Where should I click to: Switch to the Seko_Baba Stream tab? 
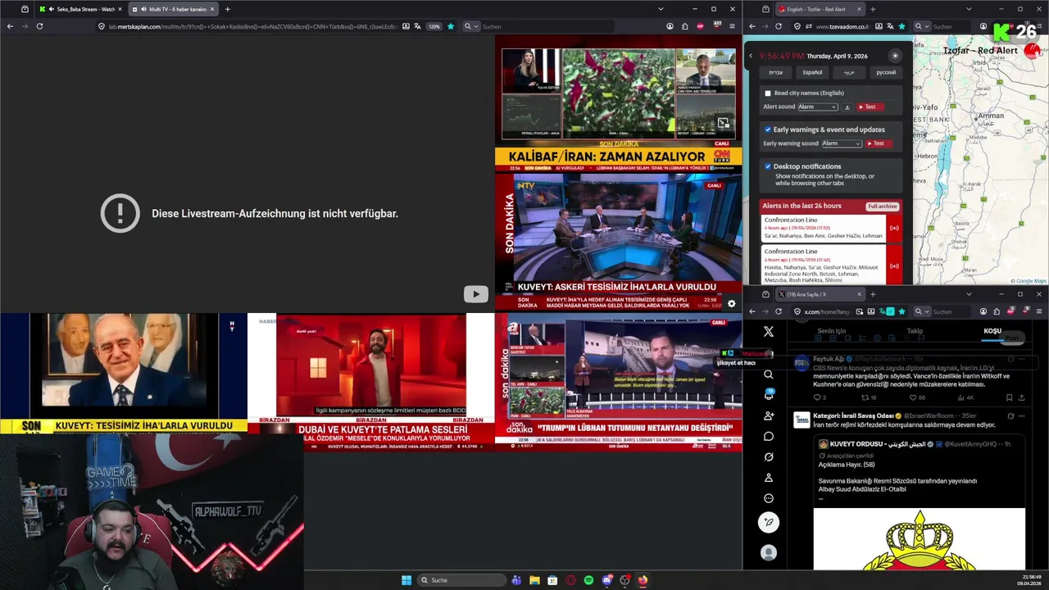(x=79, y=9)
